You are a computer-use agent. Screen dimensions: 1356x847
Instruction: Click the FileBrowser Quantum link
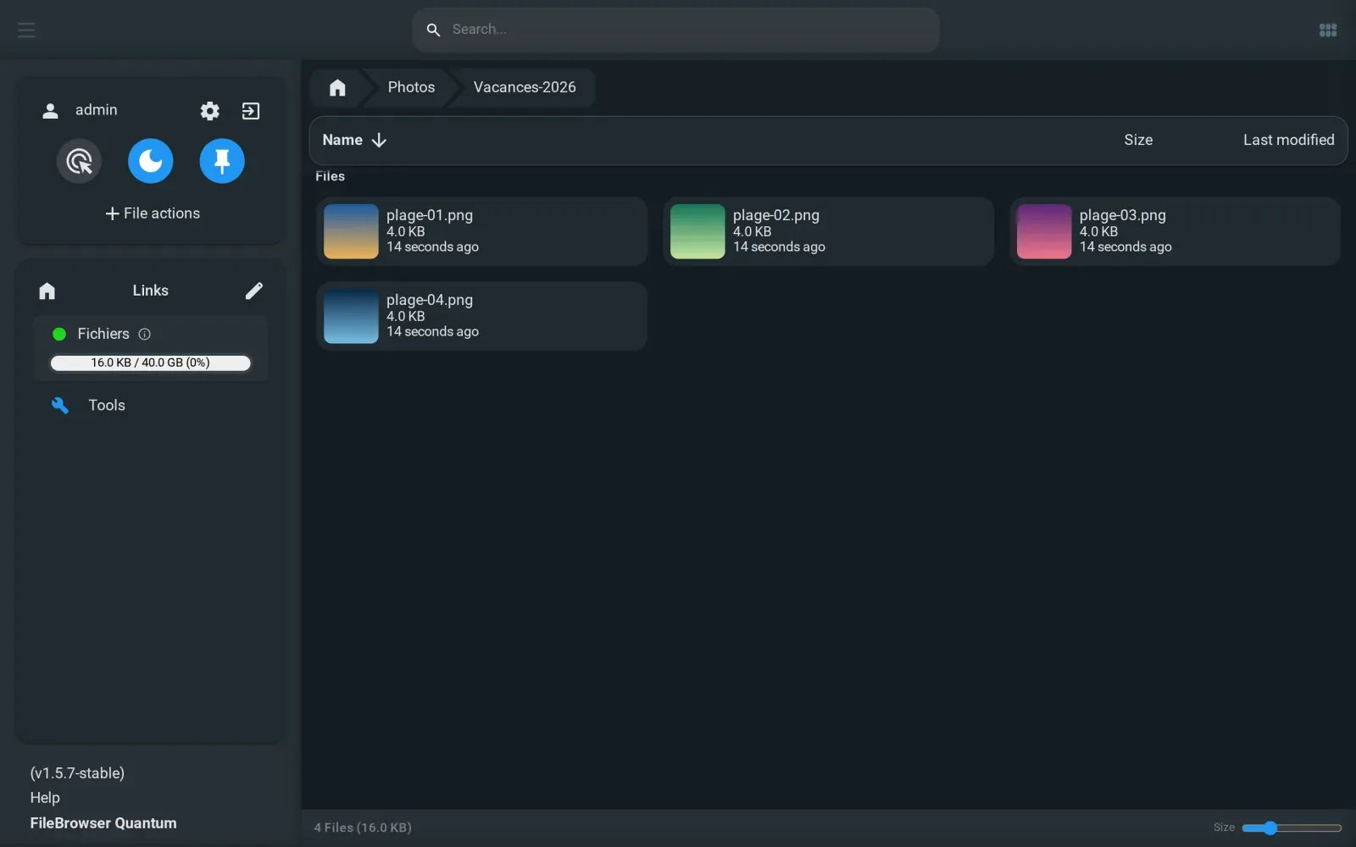tap(103, 823)
